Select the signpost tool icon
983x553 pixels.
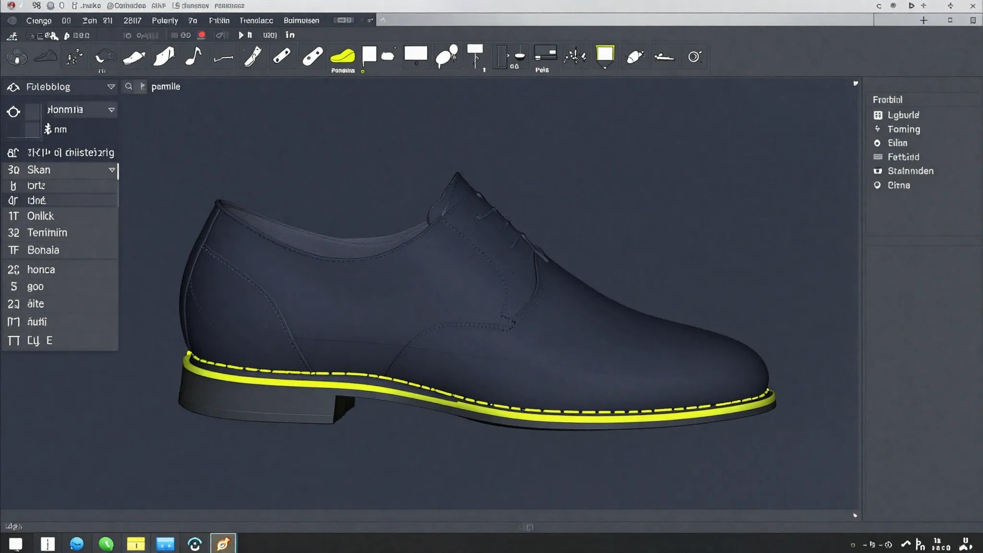pos(475,56)
